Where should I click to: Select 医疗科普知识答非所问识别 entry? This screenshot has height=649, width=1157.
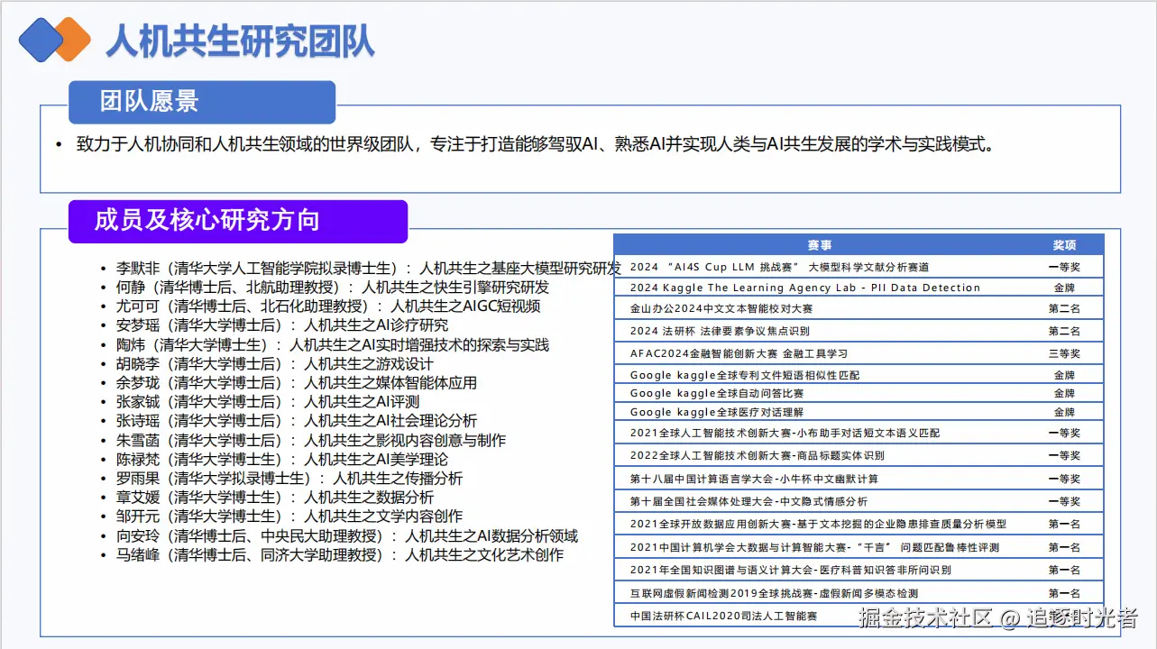pyautogui.click(x=790, y=570)
